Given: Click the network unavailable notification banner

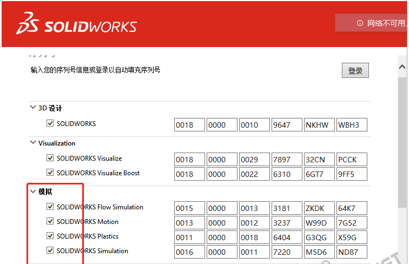Looking at the screenshot, I should click(x=371, y=23).
